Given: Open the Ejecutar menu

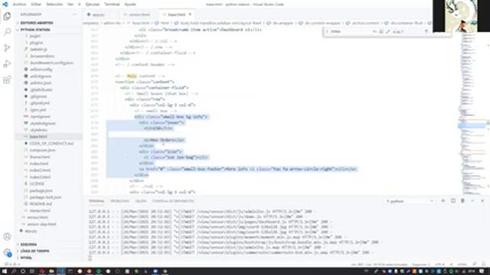Looking at the screenshot, I should (93, 5).
